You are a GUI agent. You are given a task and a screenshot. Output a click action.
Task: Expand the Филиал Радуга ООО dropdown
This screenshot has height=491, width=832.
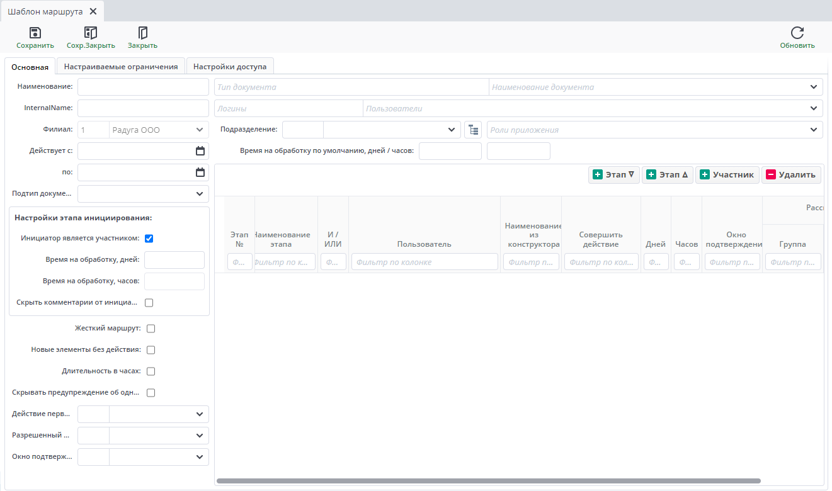click(200, 130)
